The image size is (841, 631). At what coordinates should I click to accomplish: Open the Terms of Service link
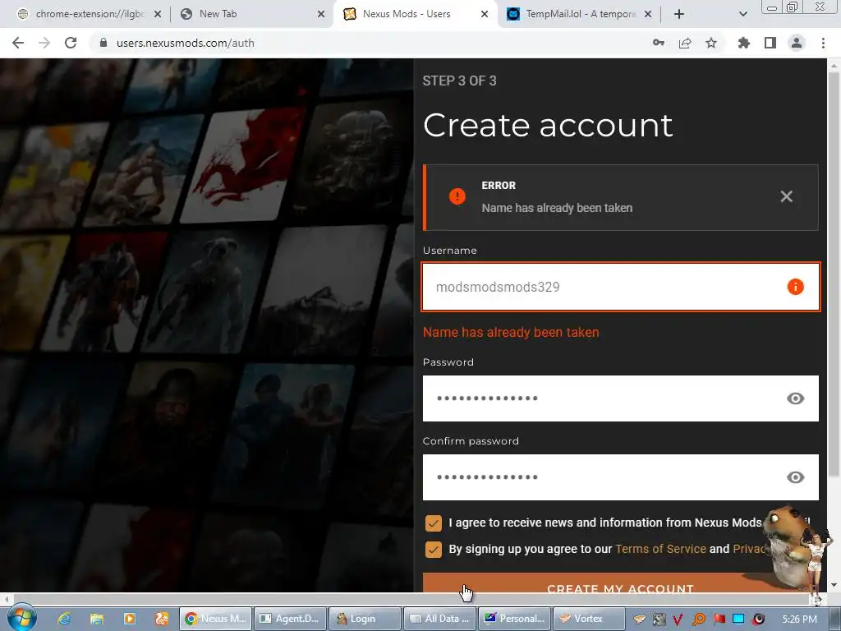tap(660, 549)
